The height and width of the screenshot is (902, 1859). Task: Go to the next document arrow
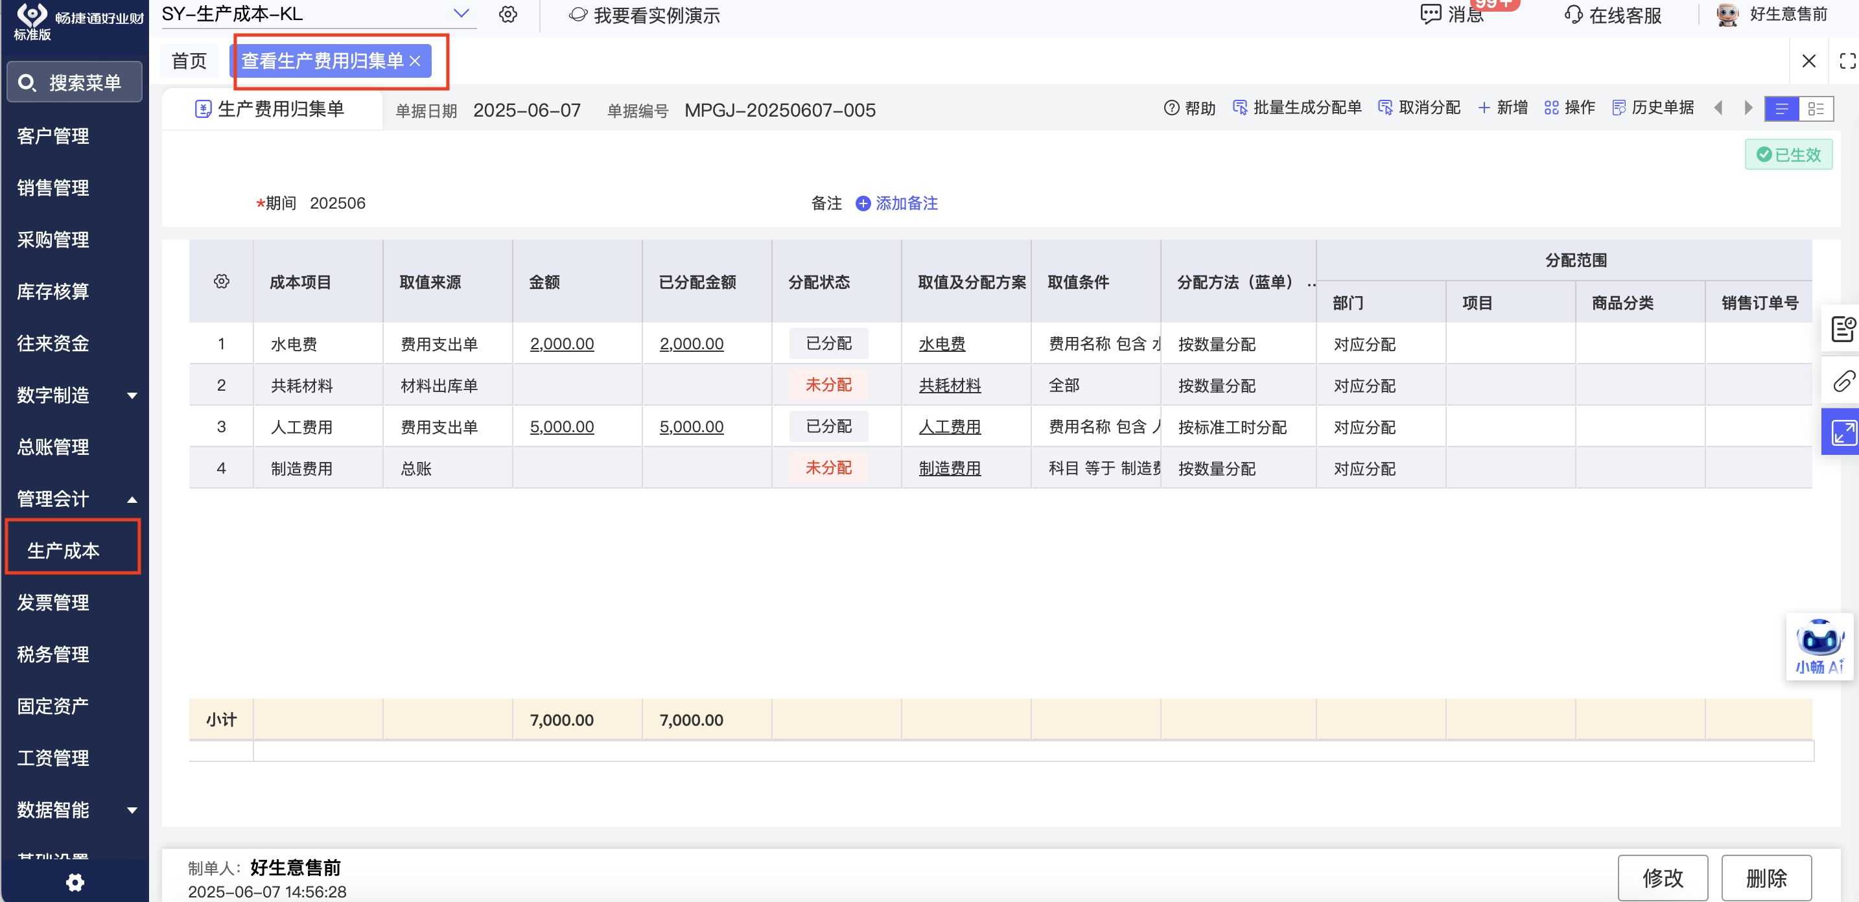[1749, 108]
